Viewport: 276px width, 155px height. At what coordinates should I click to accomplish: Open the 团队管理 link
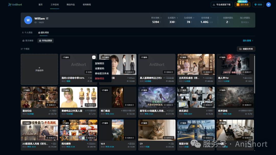(x=248, y=41)
